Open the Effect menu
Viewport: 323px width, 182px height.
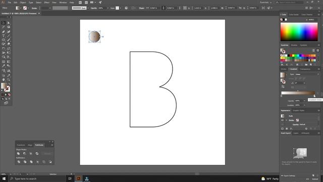coord(47,3)
